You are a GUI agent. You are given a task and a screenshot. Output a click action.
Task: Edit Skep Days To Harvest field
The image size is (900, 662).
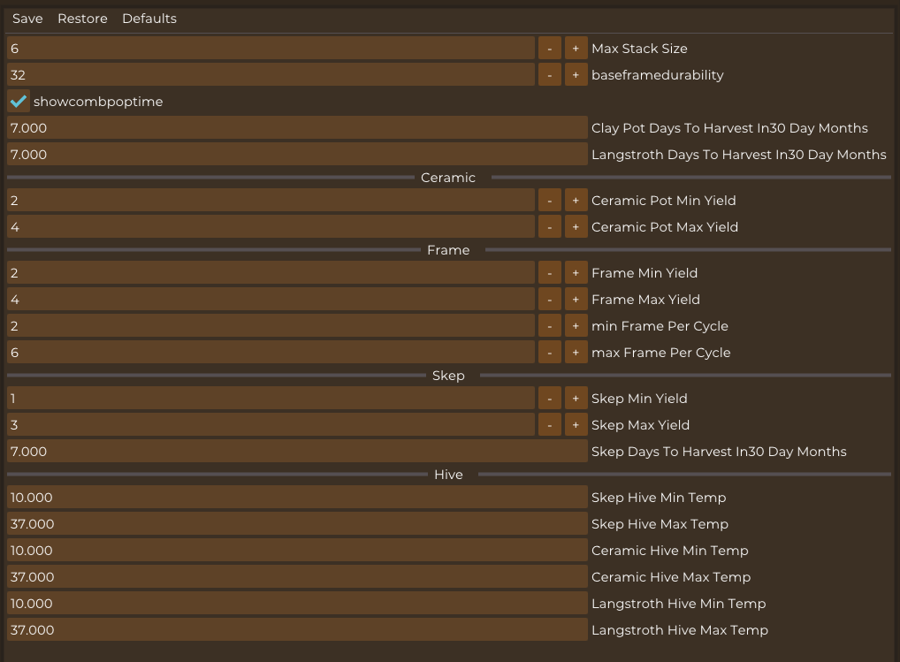point(297,452)
